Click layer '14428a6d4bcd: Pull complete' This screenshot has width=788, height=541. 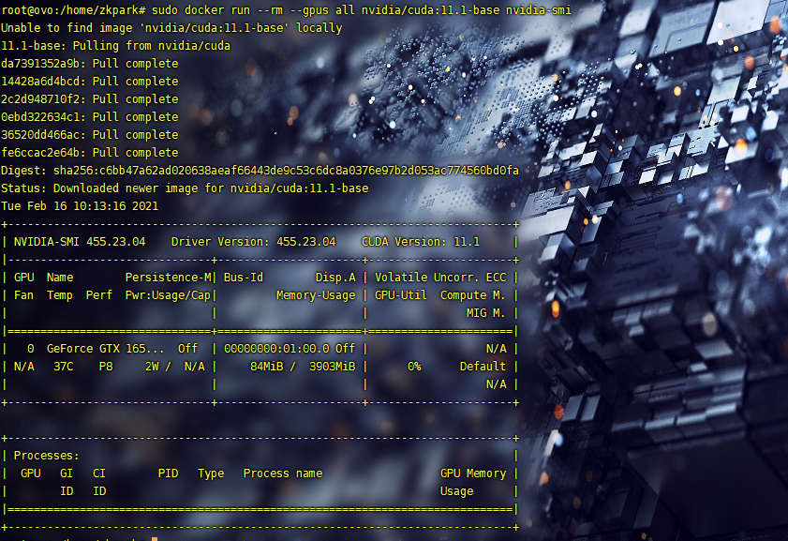[89, 82]
